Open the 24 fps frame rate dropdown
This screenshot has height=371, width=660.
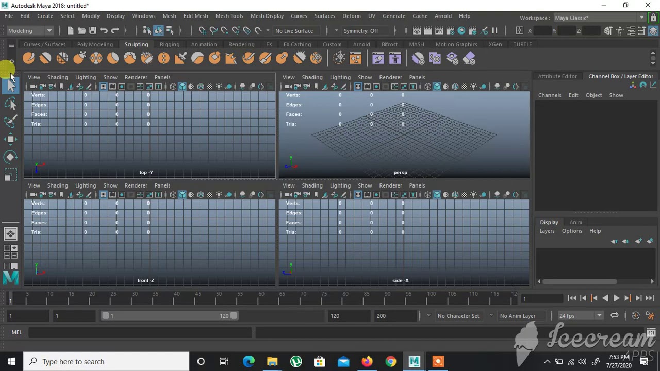pyautogui.click(x=580, y=316)
